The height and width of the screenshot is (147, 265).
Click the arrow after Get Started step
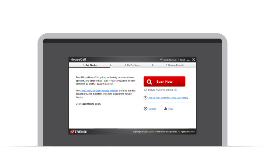pyautogui.click(x=110, y=65)
